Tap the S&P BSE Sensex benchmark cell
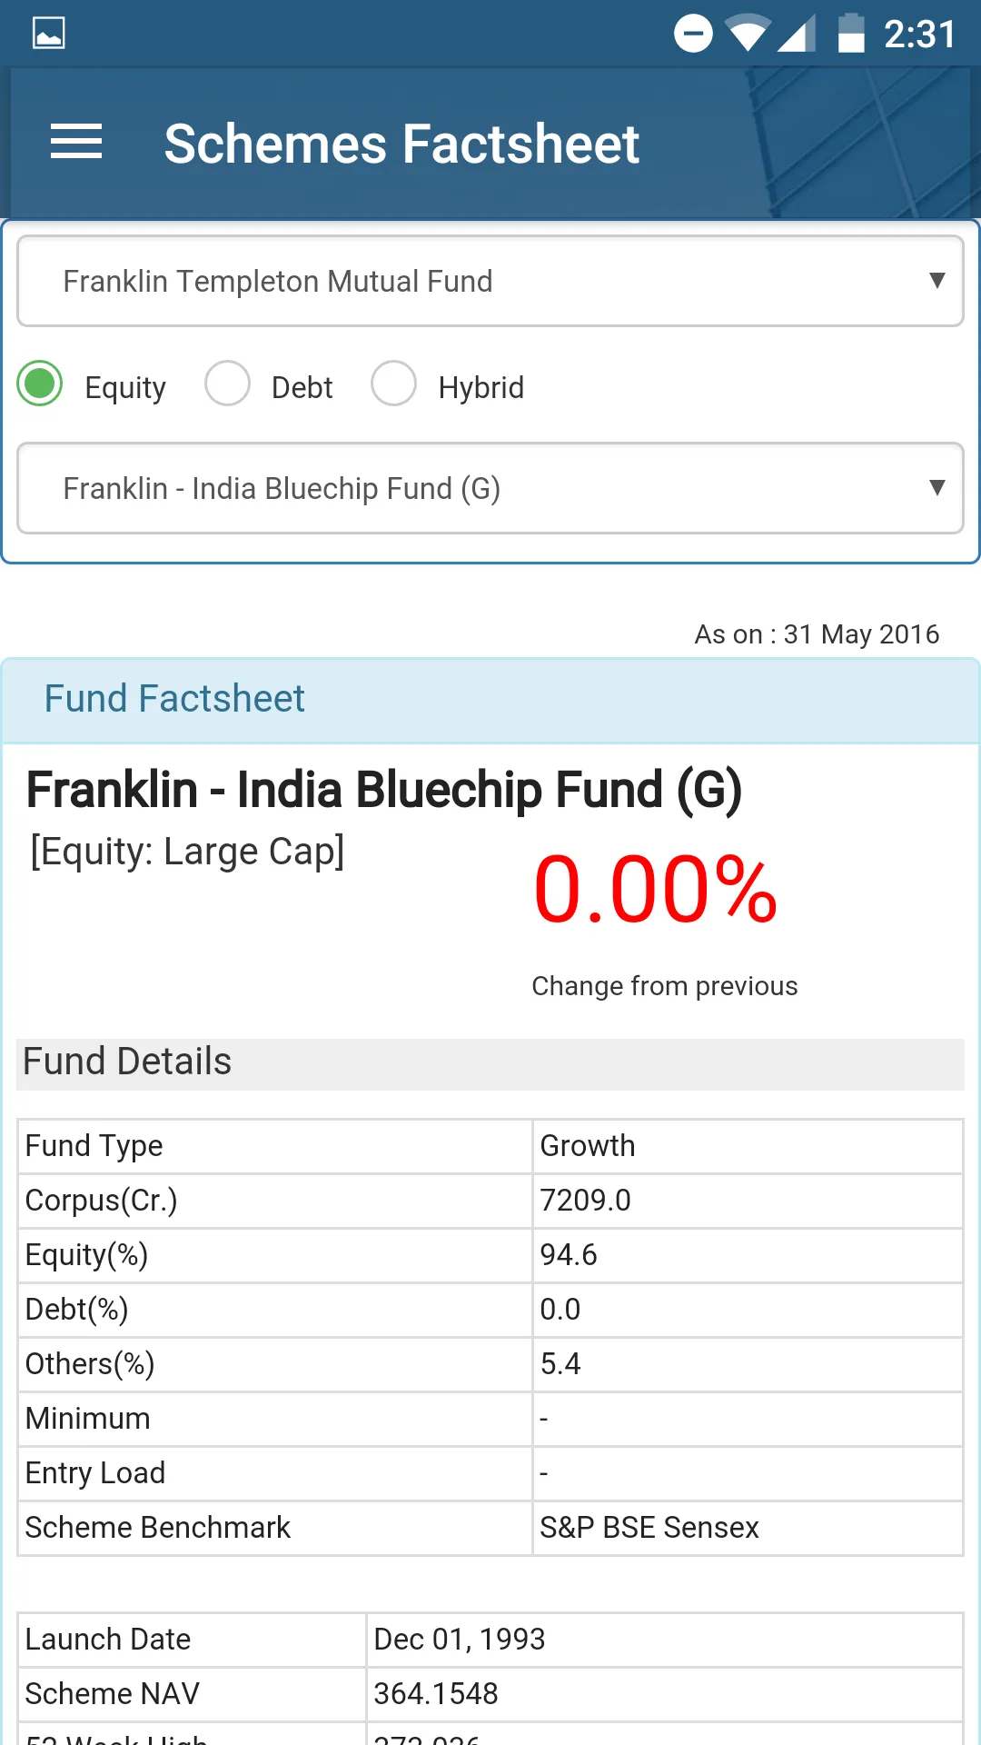Image resolution: width=981 pixels, height=1745 pixels. 748,1528
